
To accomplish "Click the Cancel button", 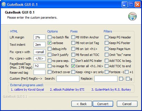I will pyautogui.click(x=127, y=104).
